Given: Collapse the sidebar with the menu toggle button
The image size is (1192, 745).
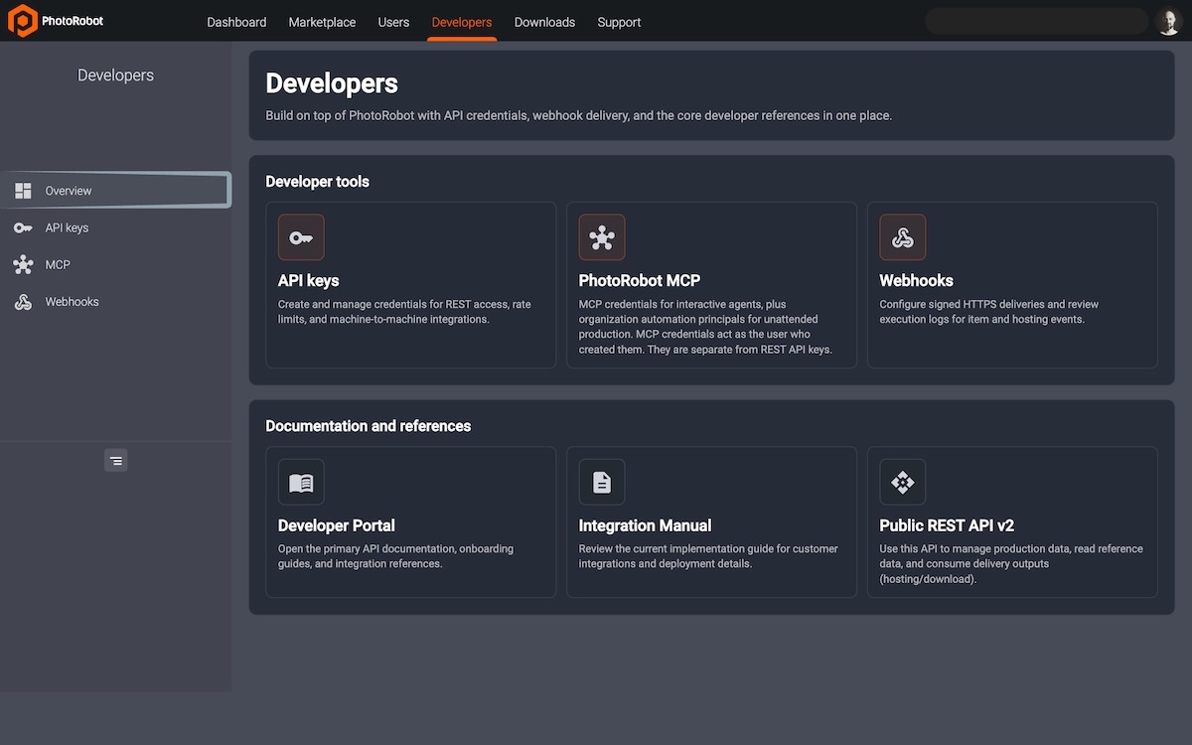Looking at the screenshot, I should (x=116, y=461).
